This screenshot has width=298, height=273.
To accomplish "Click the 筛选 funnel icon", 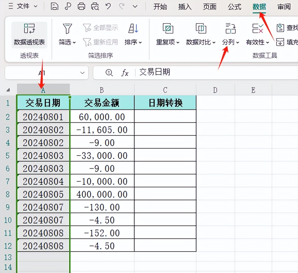I will coord(67,28).
